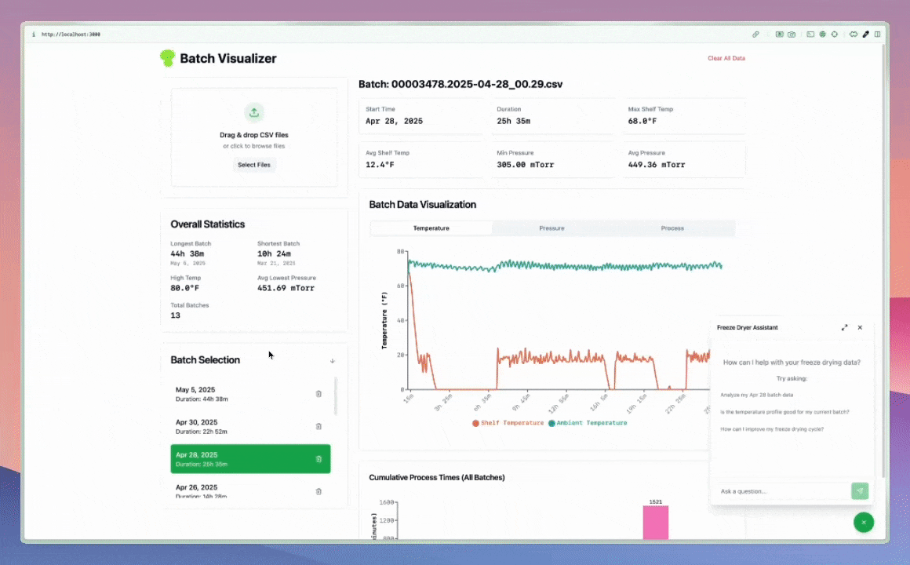The image size is (910, 565).
Task: Click the upload icon in the CSV drop zone
Action: (x=253, y=112)
